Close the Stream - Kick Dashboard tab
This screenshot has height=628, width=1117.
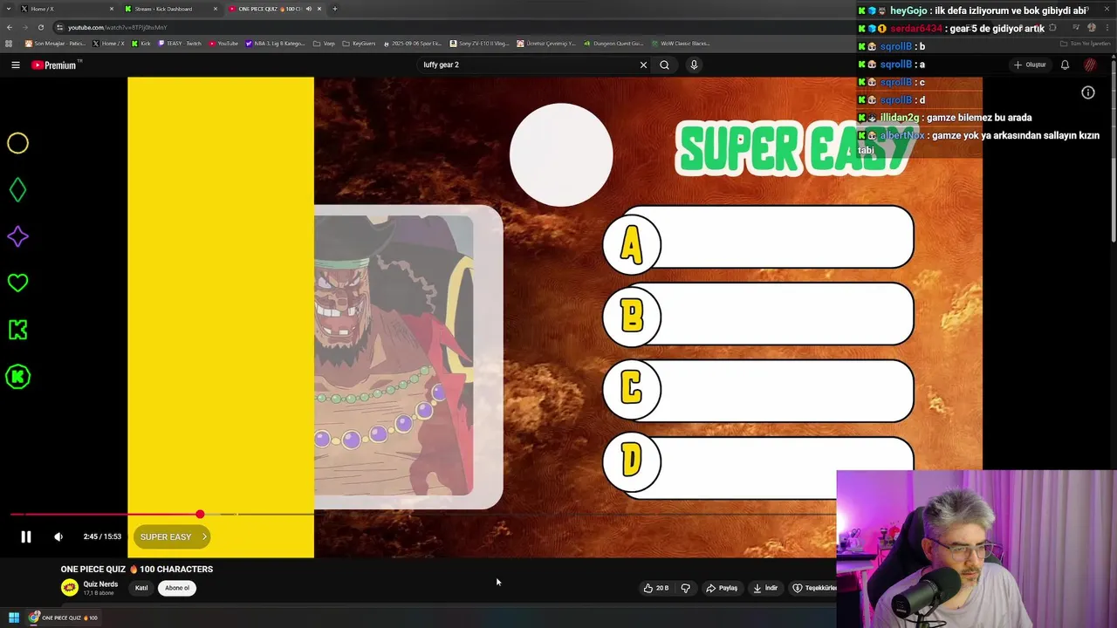[x=216, y=9]
